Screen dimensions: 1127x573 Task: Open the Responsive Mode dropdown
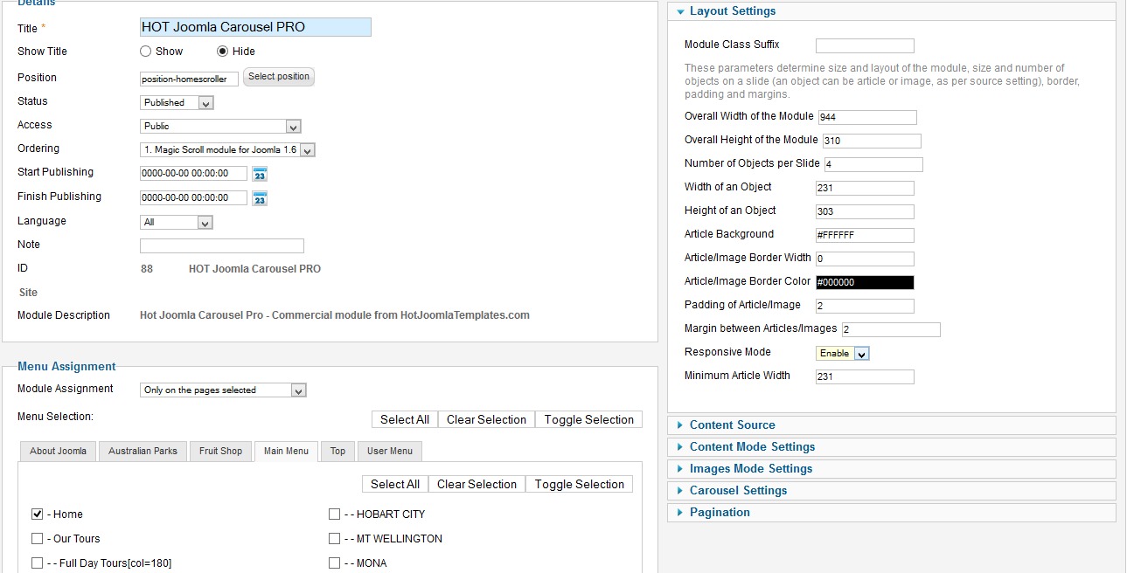843,354
